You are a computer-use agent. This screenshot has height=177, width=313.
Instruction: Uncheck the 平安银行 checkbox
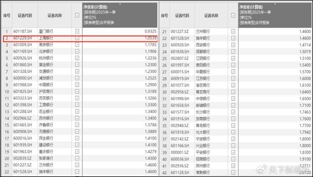pyautogui.click(x=233, y=152)
